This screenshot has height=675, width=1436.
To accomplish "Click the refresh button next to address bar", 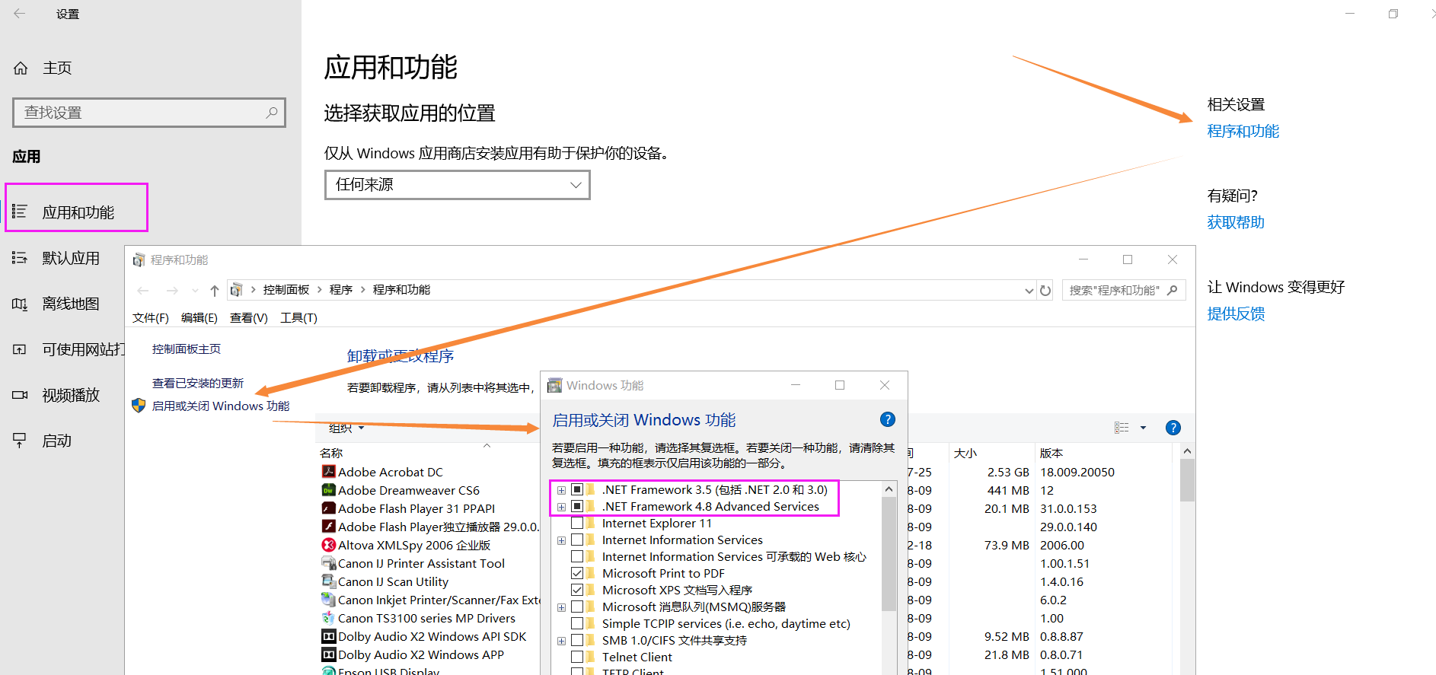I will pyautogui.click(x=1045, y=291).
